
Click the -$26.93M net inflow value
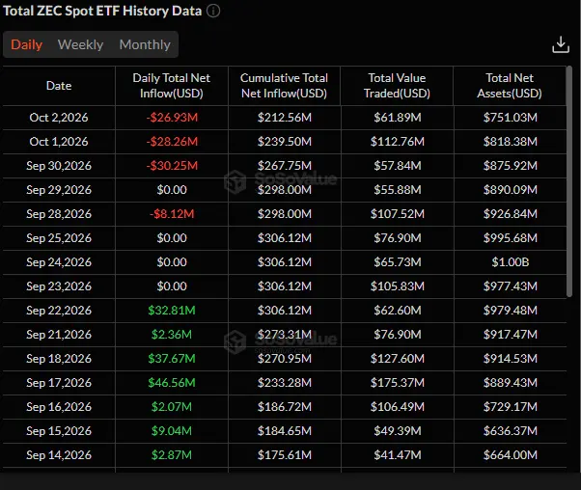pos(172,118)
